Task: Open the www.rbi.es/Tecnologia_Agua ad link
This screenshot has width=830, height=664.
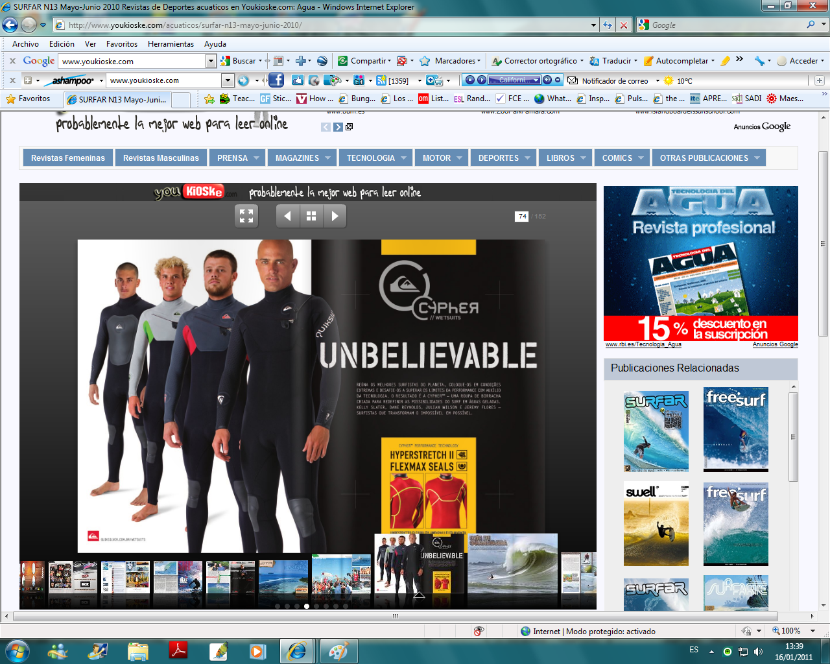Action: pyautogui.click(x=643, y=344)
